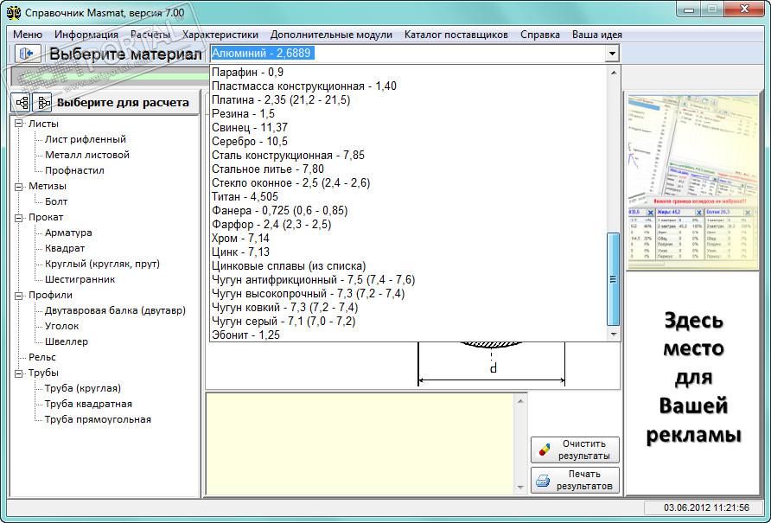Select Шестигранник in the tree

pos(80,279)
